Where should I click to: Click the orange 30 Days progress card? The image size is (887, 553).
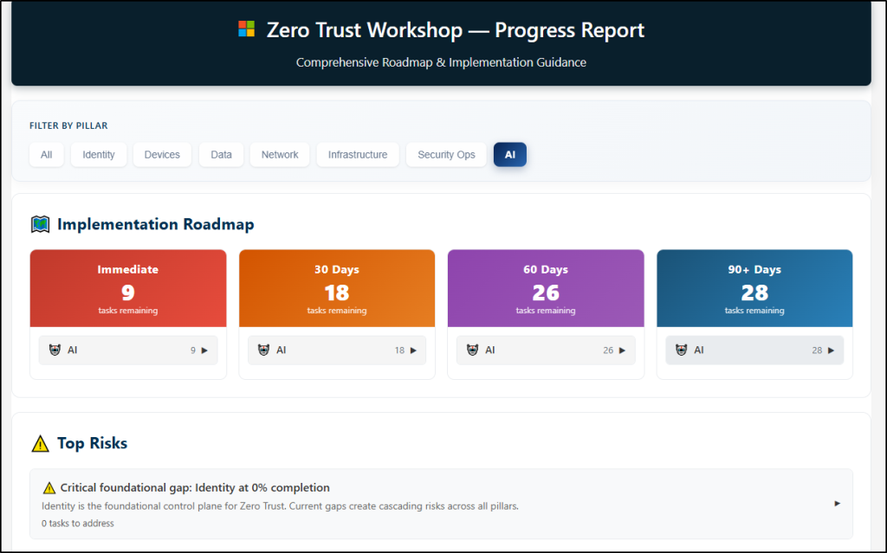[336, 288]
